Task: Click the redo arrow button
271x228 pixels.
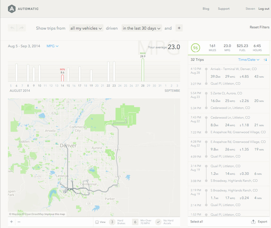Action: (21, 28)
